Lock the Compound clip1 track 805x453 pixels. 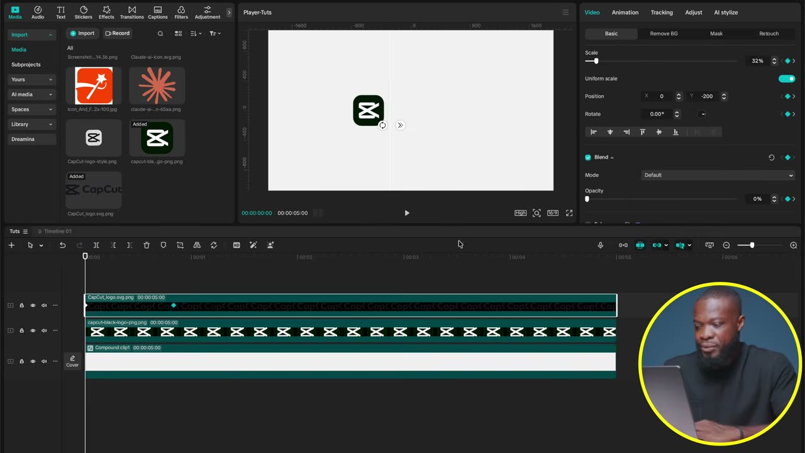pyautogui.click(x=21, y=361)
